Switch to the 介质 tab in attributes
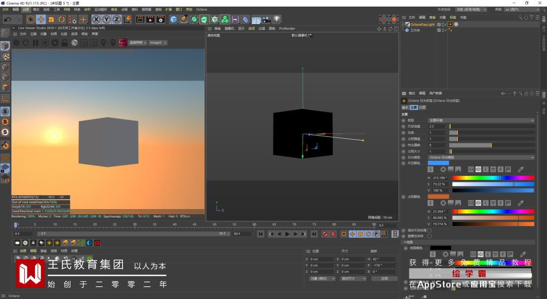Viewport: 547px width, 299px height. [x=422, y=107]
